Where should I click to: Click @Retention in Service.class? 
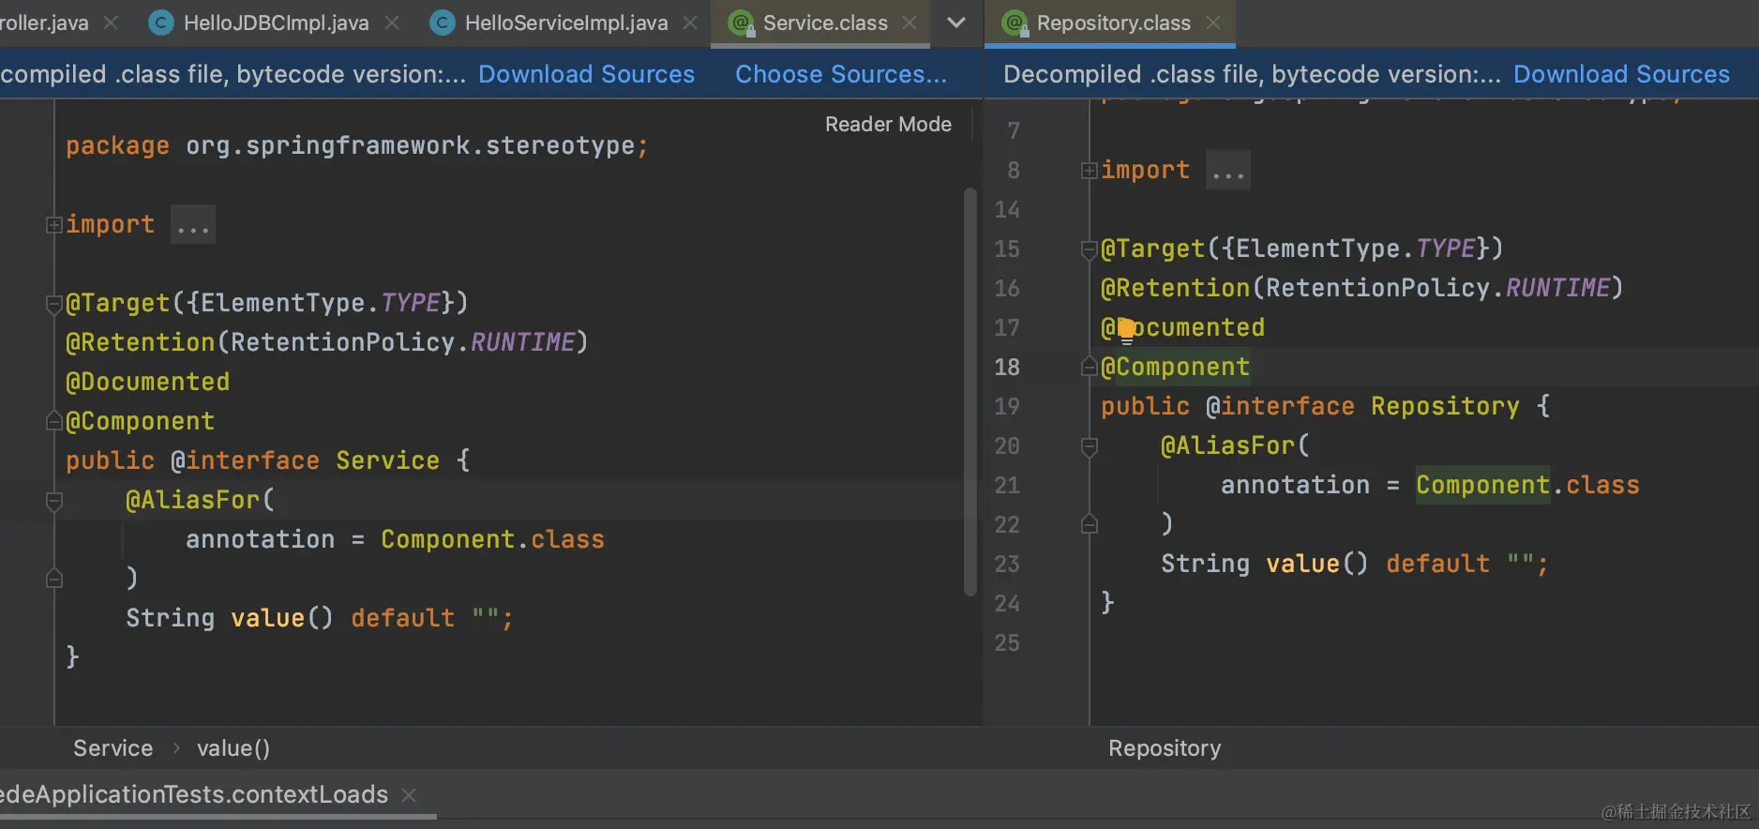pos(141,342)
